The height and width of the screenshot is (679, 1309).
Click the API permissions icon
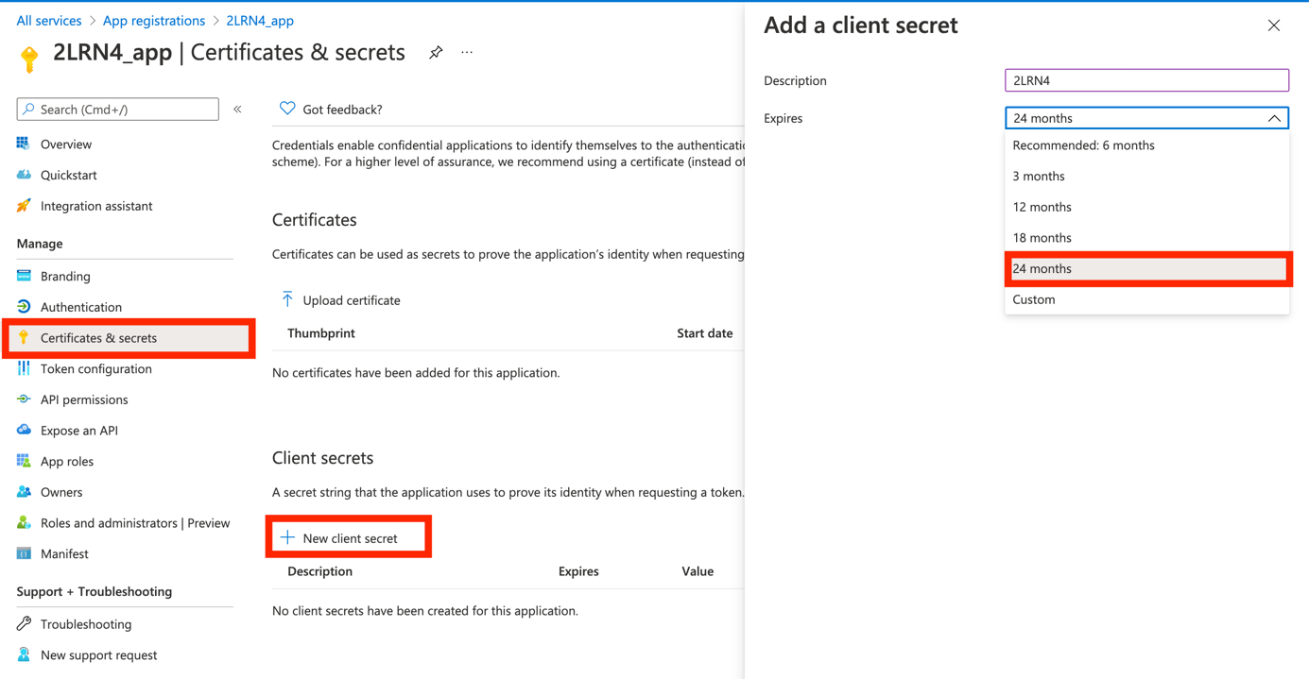tap(24, 399)
